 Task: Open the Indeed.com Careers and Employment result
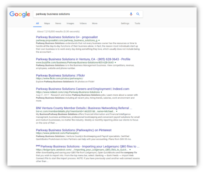[83, 89]
